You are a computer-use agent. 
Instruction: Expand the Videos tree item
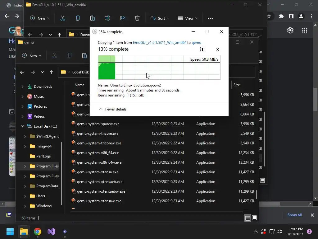[22, 116]
